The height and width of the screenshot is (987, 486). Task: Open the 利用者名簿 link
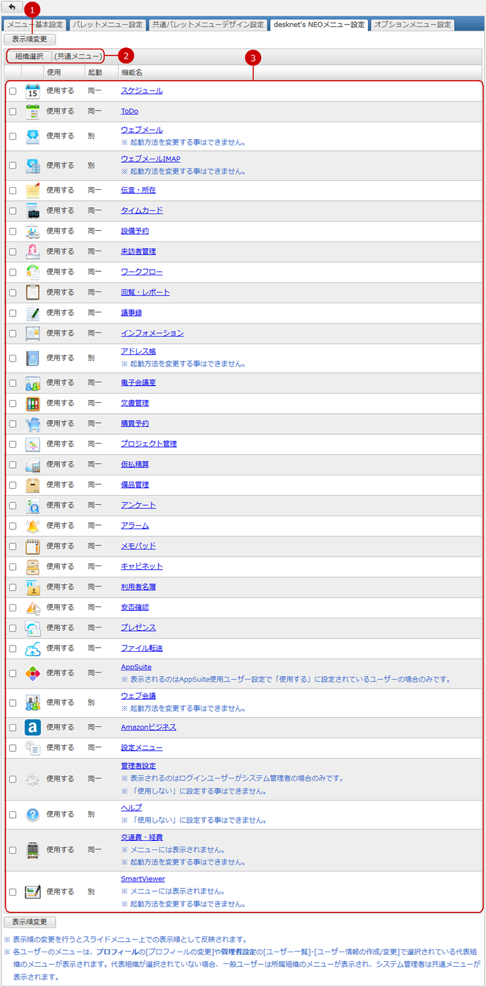[x=138, y=587]
